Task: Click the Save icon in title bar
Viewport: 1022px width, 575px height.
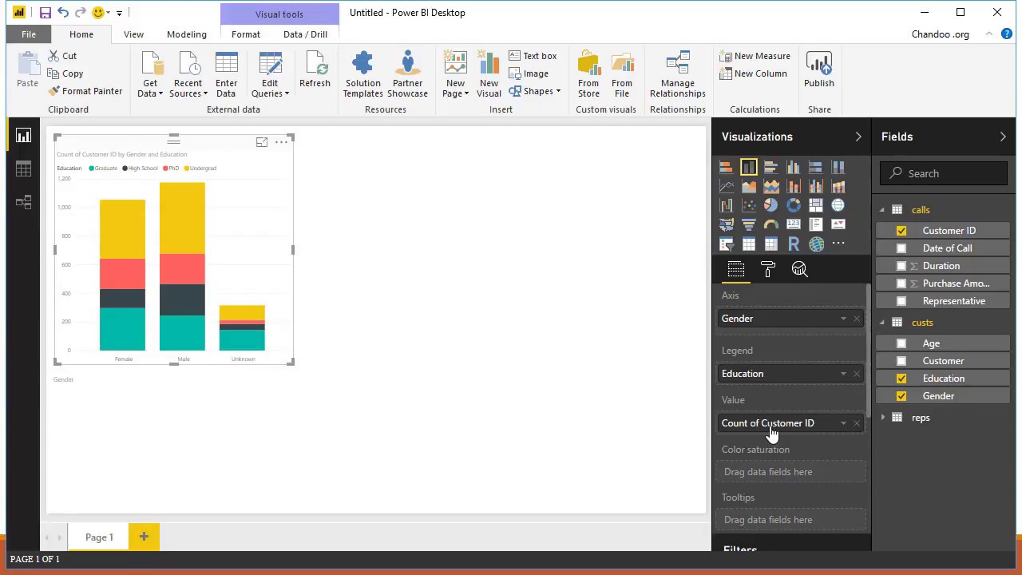Action: 45,13
